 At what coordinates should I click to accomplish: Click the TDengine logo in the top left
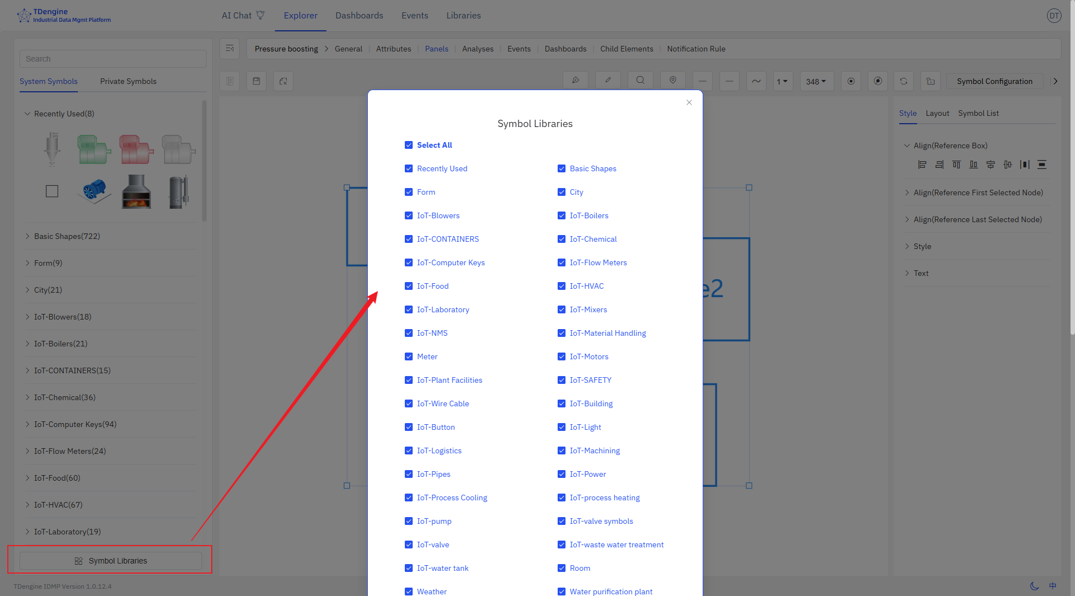(x=24, y=15)
